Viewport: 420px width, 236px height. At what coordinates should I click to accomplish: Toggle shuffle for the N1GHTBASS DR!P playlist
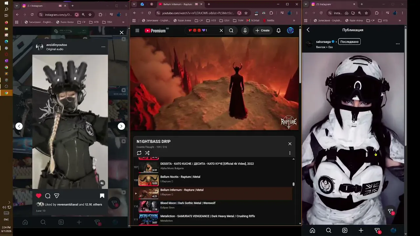147,153
